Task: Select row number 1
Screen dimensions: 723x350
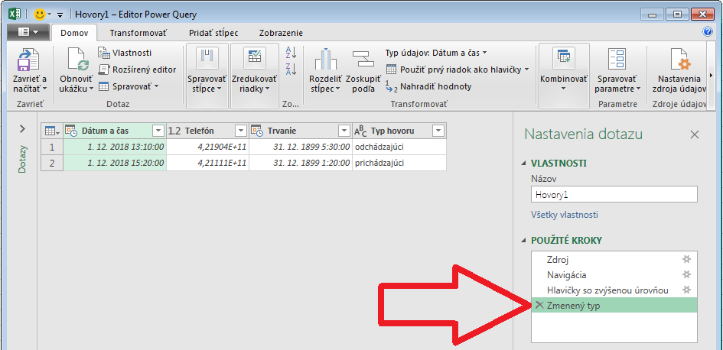Action: 52,147
